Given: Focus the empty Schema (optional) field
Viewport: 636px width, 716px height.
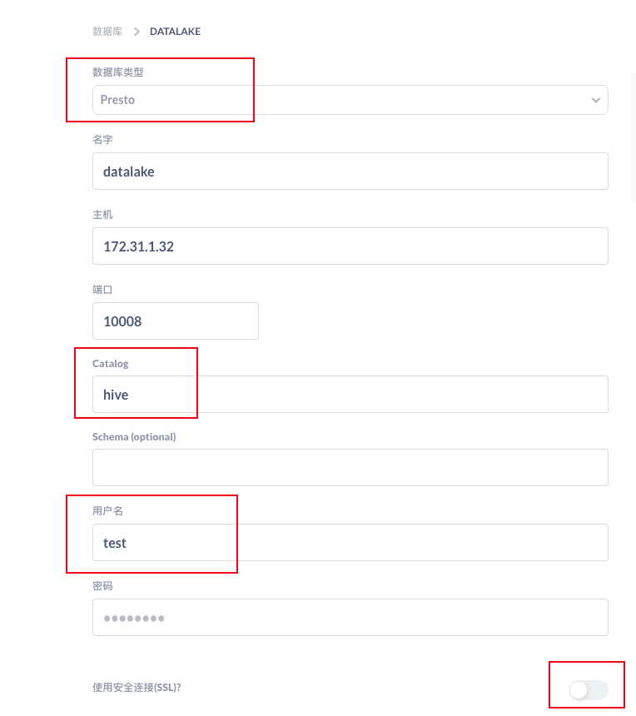Looking at the screenshot, I should click(x=350, y=467).
